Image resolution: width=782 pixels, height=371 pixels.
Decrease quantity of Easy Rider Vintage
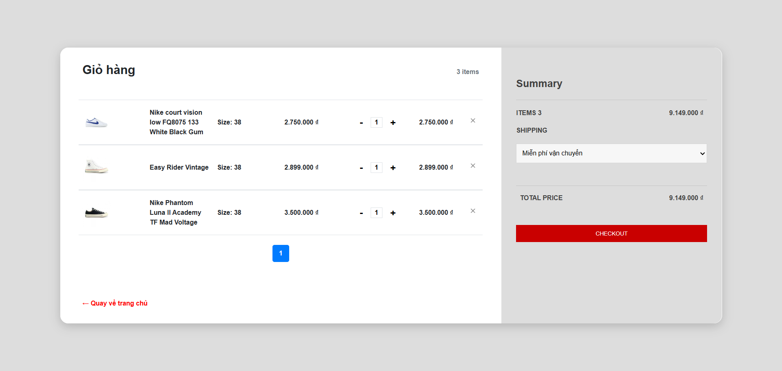pyautogui.click(x=361, y=168)
